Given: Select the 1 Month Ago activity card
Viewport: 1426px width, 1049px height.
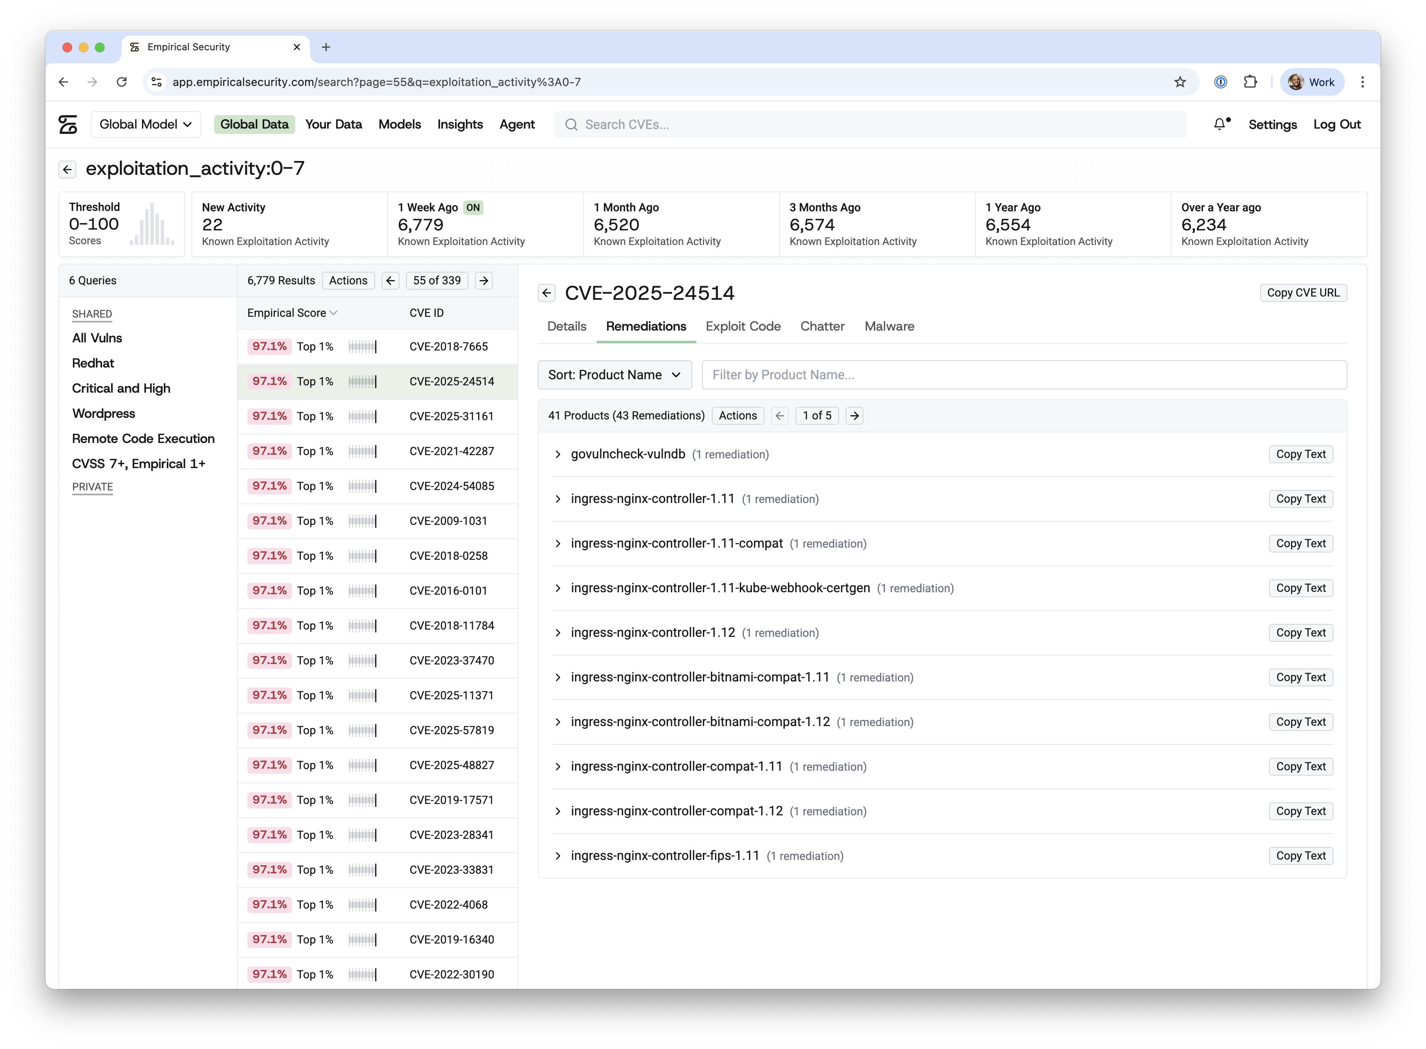Looking at the screenshot, I should coord(681,224).
